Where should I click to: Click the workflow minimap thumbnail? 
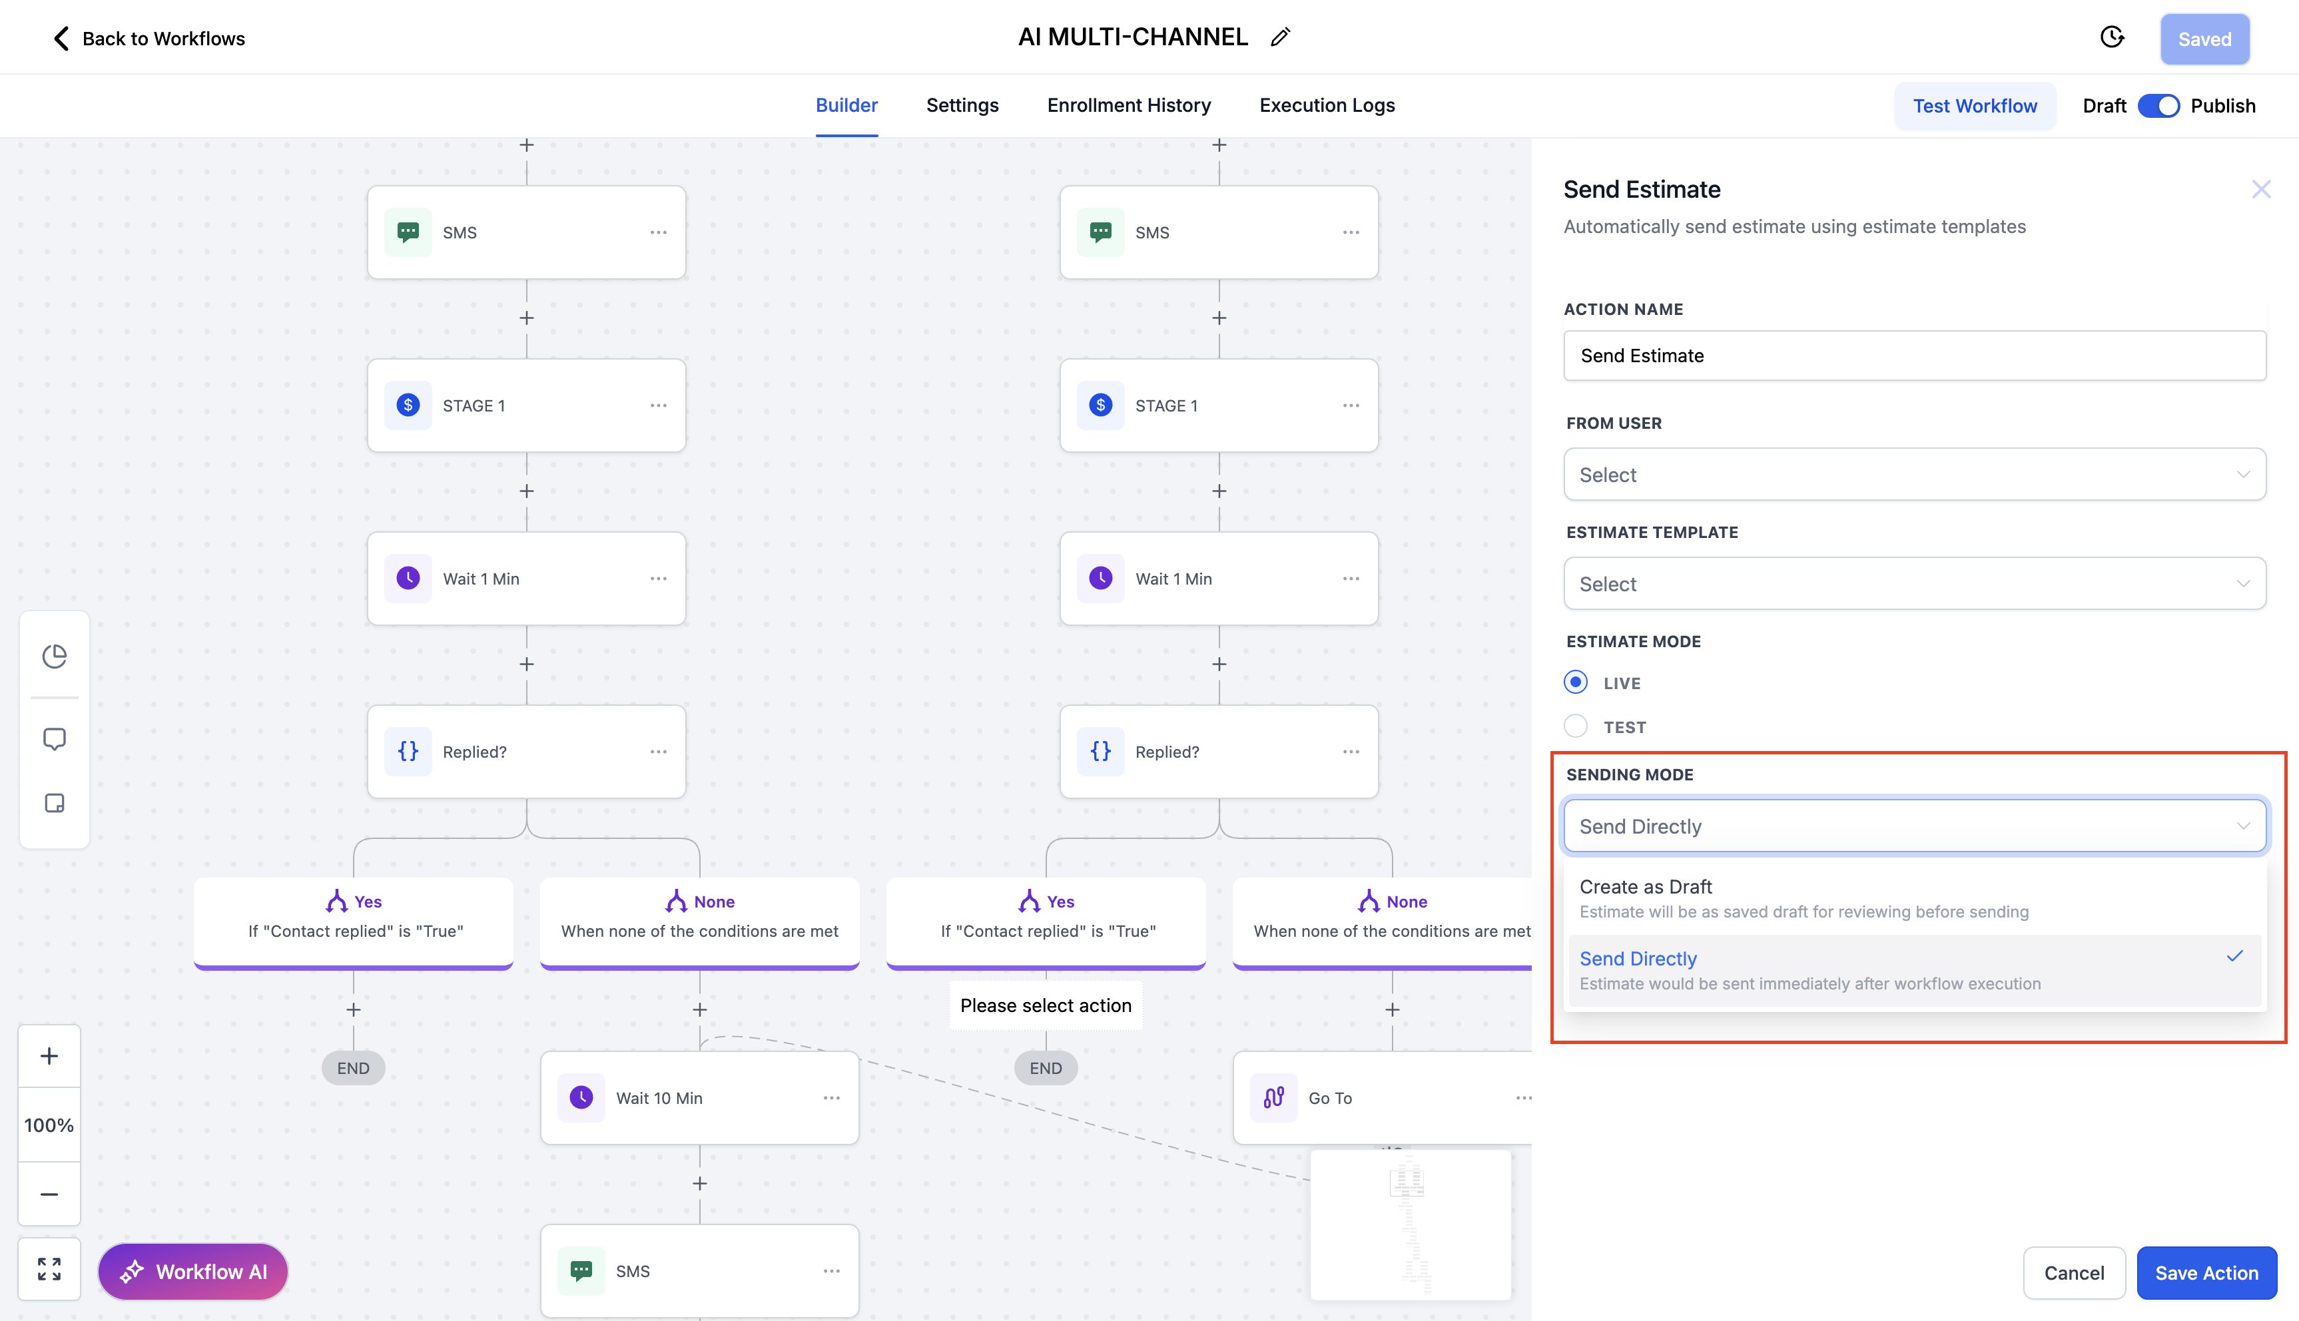pos(1410,1225)
